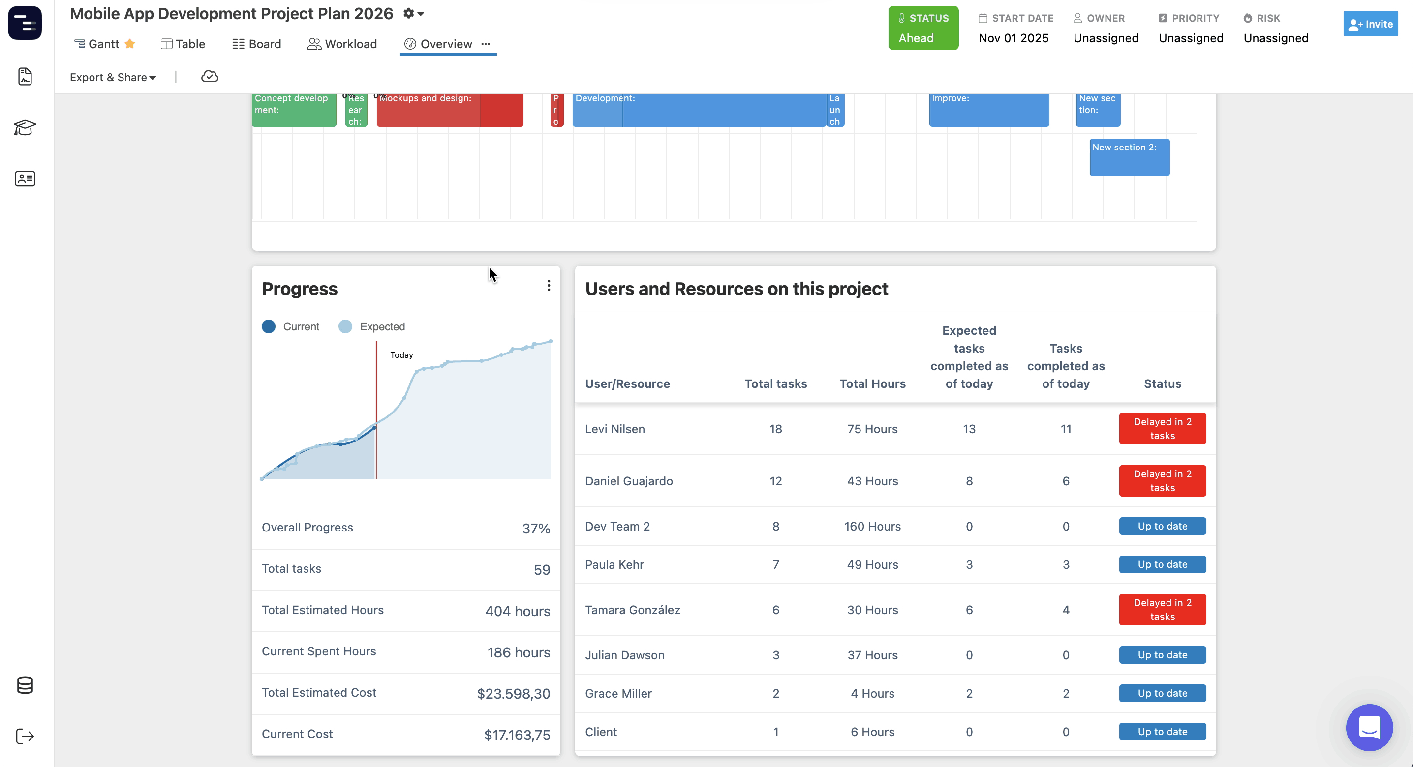Expand the Export & Share dropdown
This screenshot has width=1413, height=767.
113,77
